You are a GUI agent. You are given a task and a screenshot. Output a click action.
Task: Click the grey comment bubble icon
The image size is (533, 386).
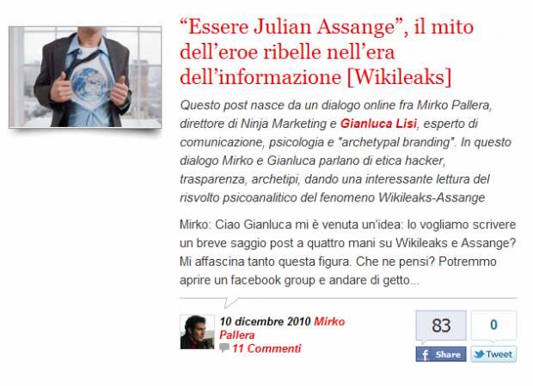click(x=224, y=347)
